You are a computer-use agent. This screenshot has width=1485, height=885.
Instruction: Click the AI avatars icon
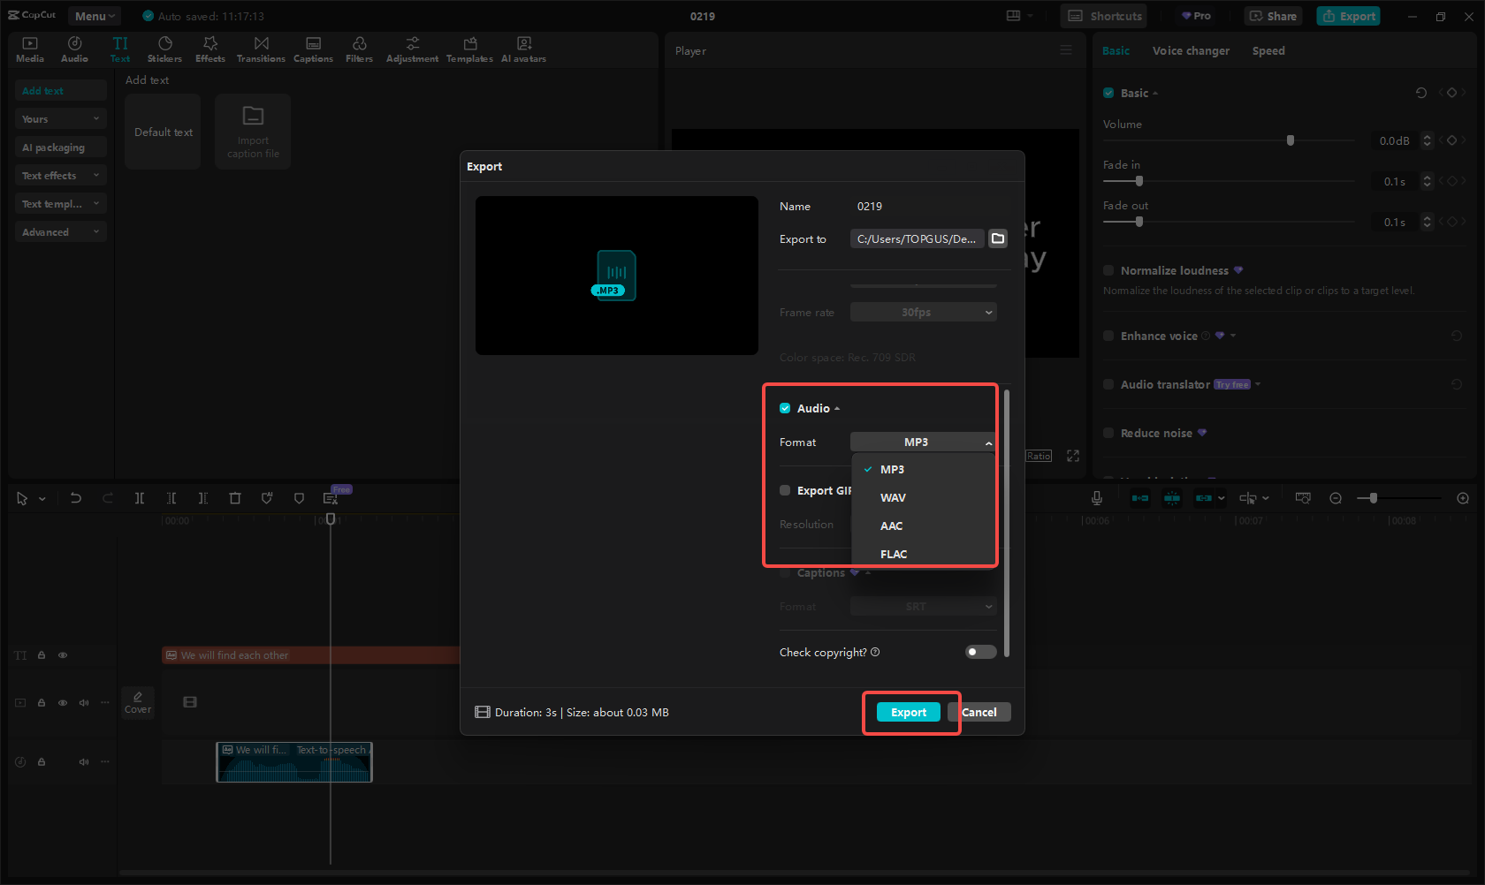point(523,49)
